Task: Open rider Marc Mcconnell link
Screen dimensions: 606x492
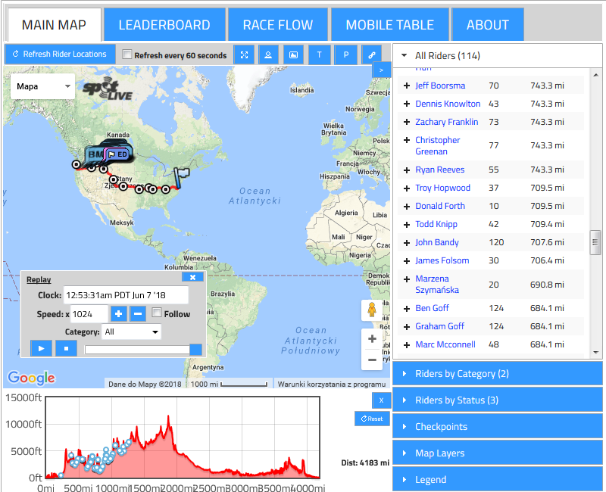Action: tap(445, 344)
